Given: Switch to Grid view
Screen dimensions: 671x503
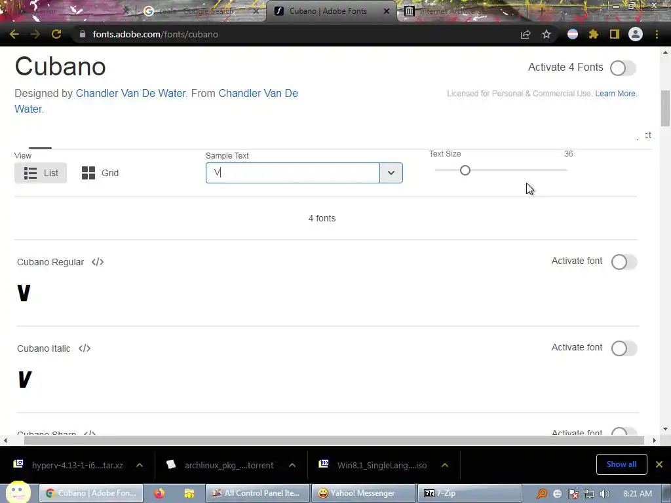Looking at the screenshot, I should [100, 173].
